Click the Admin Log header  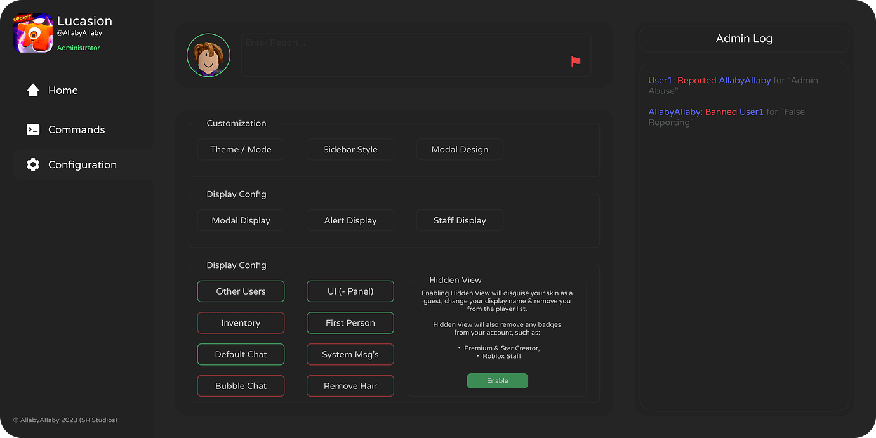pyautogui.click(x=744, y=39)
